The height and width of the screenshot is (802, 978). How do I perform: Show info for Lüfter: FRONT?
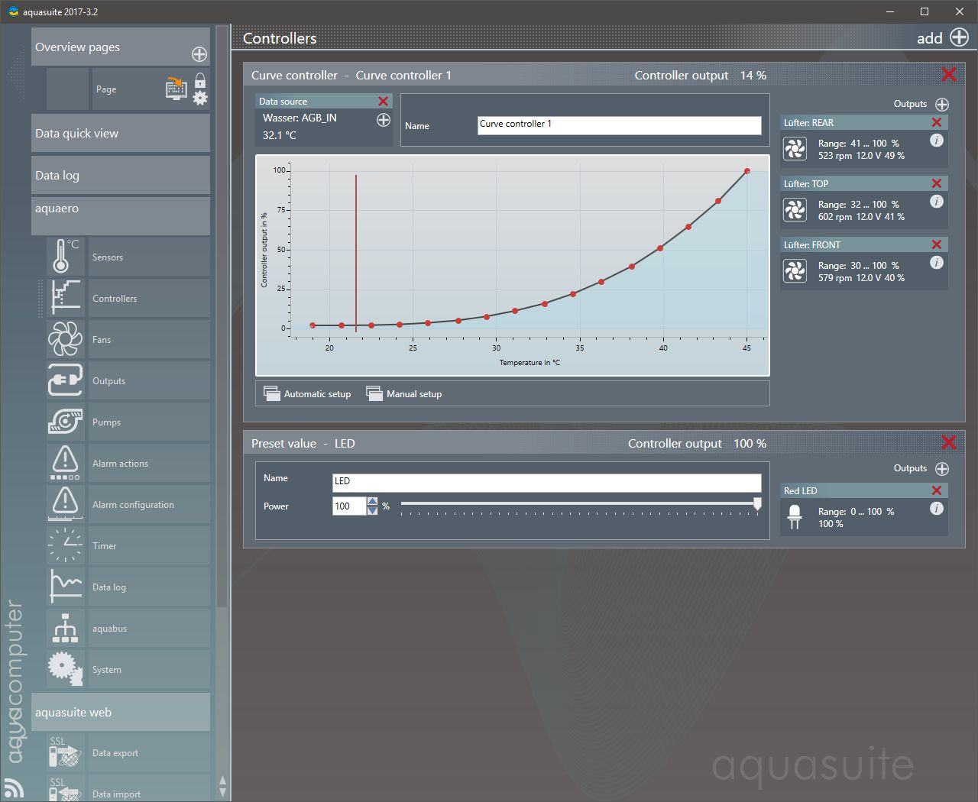pyautogui.click(x=937, y=263)
